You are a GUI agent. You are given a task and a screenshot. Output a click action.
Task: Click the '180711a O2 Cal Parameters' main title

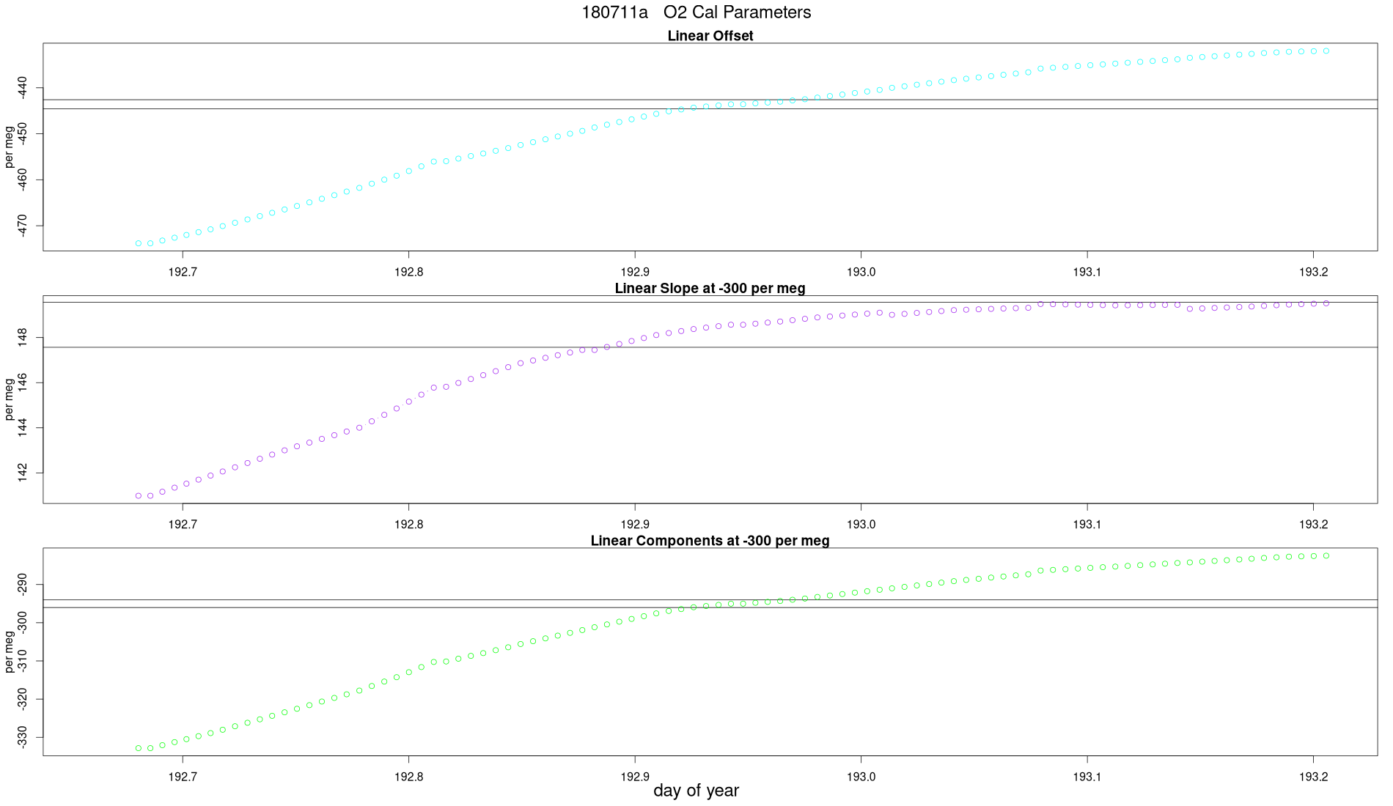pos(696,12)
